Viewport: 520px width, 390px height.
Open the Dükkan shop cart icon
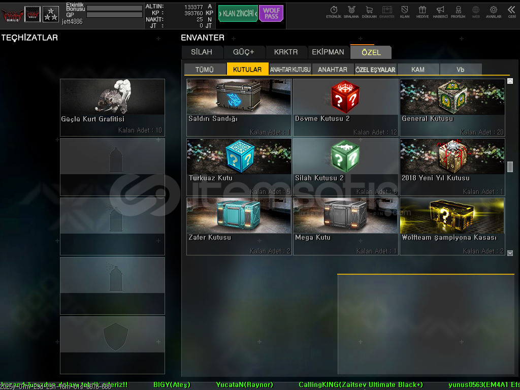click(369, 12)
